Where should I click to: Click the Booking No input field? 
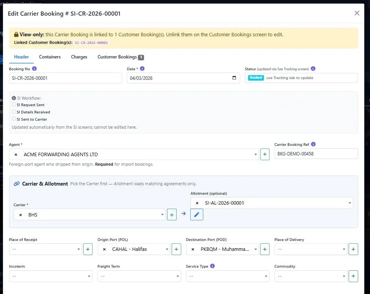coord(65,78)
